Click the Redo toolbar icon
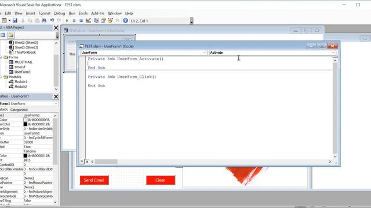The height and width of the screenshot is (208, 371). [59, 21]
